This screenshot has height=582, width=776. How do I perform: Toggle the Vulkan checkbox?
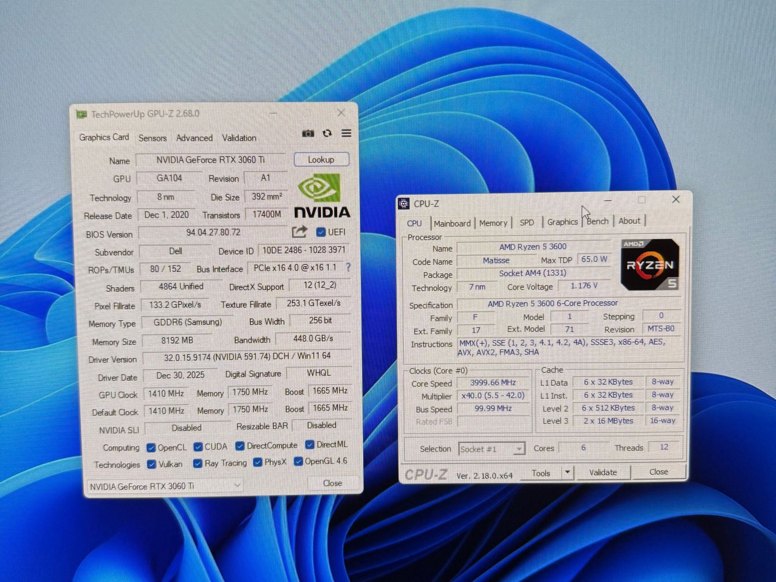pyautogui.click(x=152, y=465)
